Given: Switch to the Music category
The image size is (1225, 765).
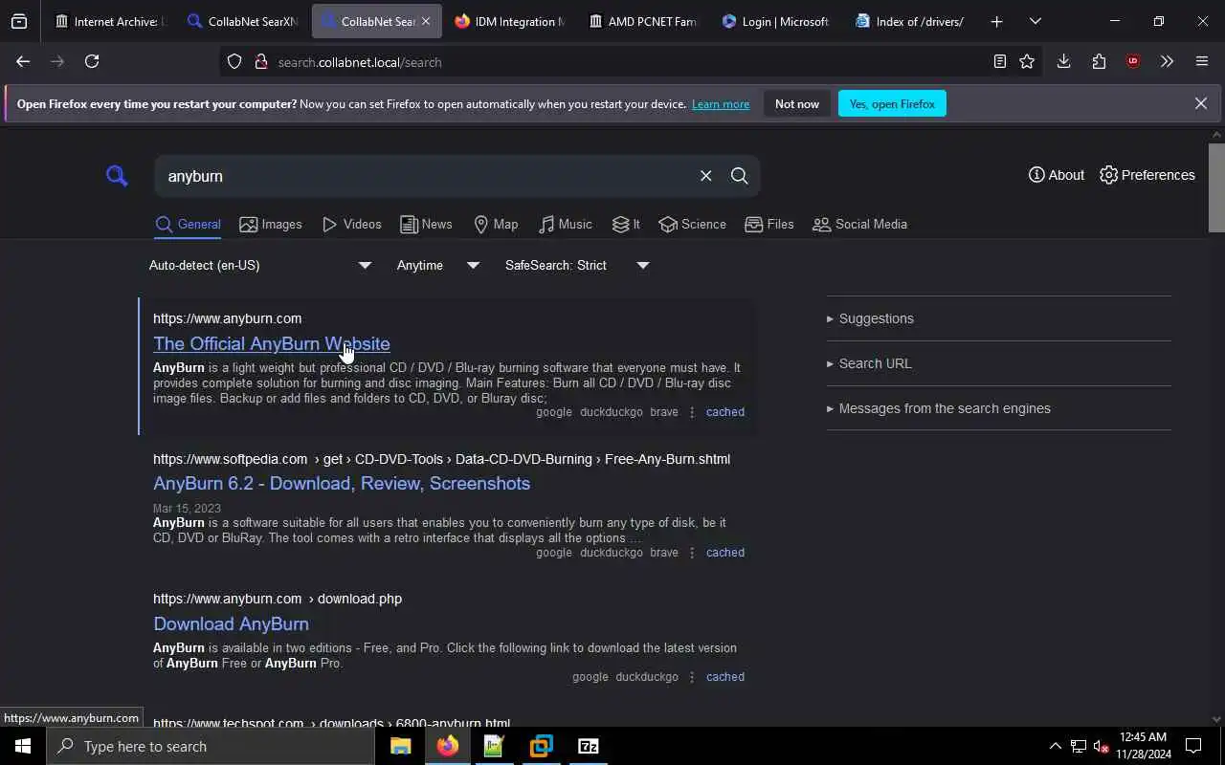Looking at the screenshot, I should [x=565, y=225].
